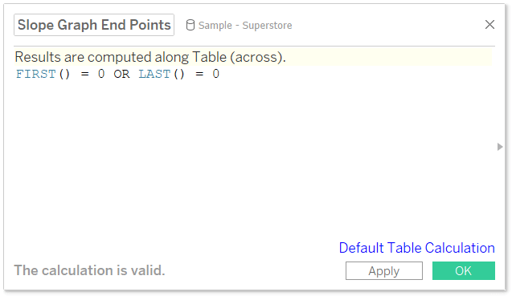This screenshot has width=512, height=296.
Task: Click the FIRST function in the formula
Action: click(x=36, y=74)
